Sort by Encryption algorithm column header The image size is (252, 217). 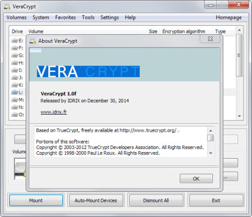(186, 32)
